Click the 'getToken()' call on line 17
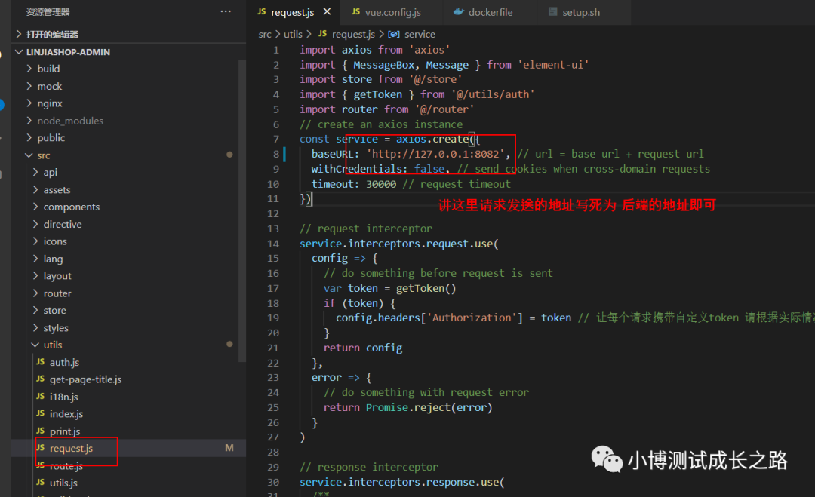The image size is (815, 497). tap(426, 288)
